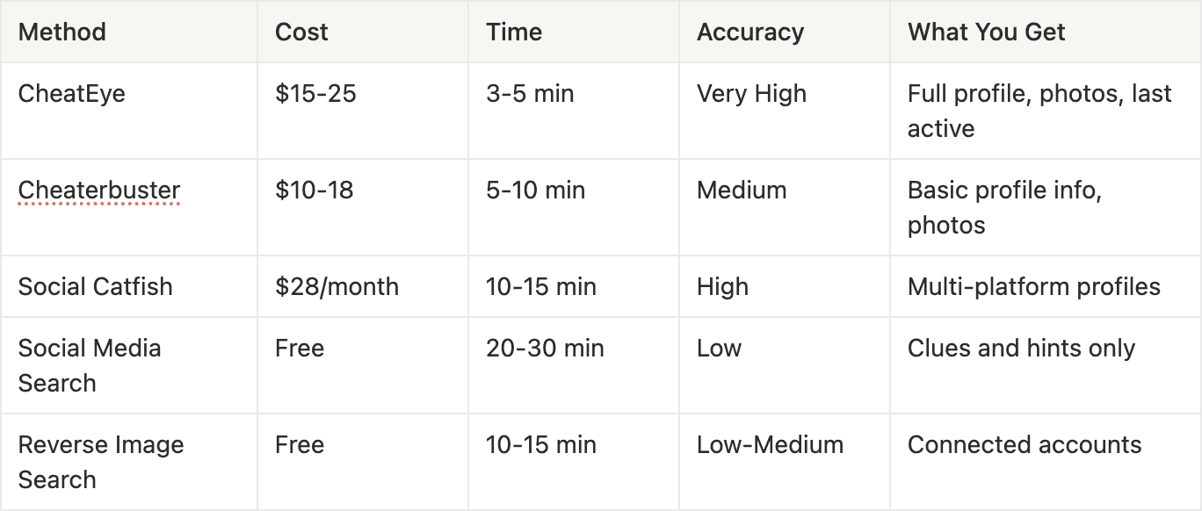Viewport: 1202px width, 511px height.
Task: Select the $28/month cost cell
Action: point(337,287)
